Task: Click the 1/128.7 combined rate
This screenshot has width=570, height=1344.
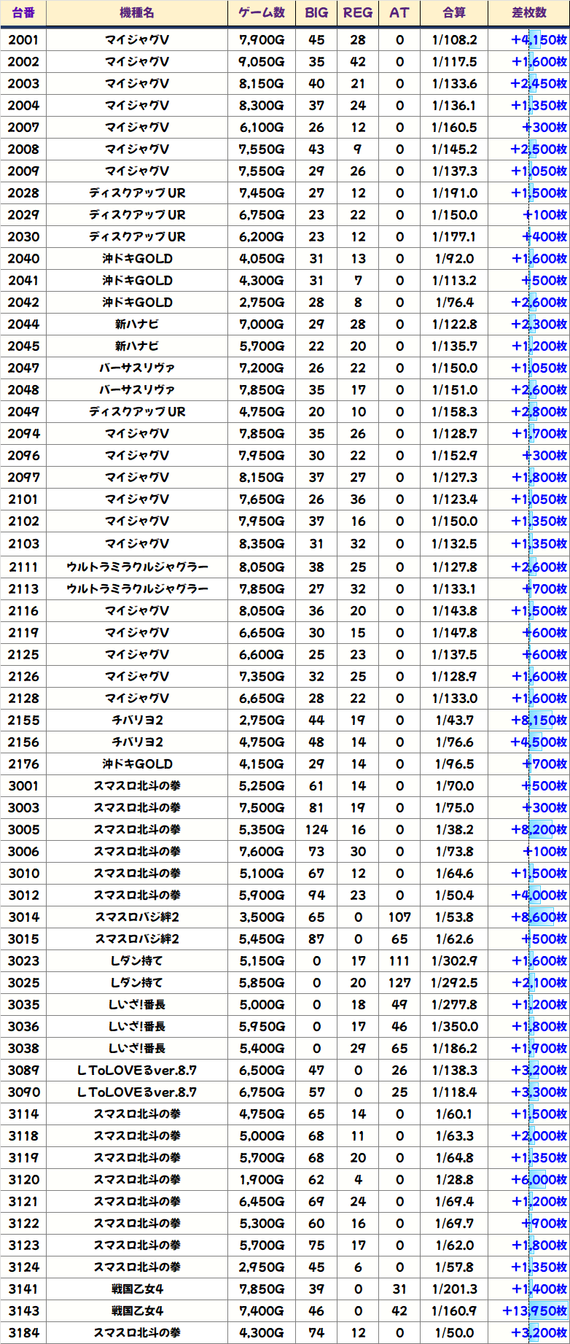Action: point(454,434)
